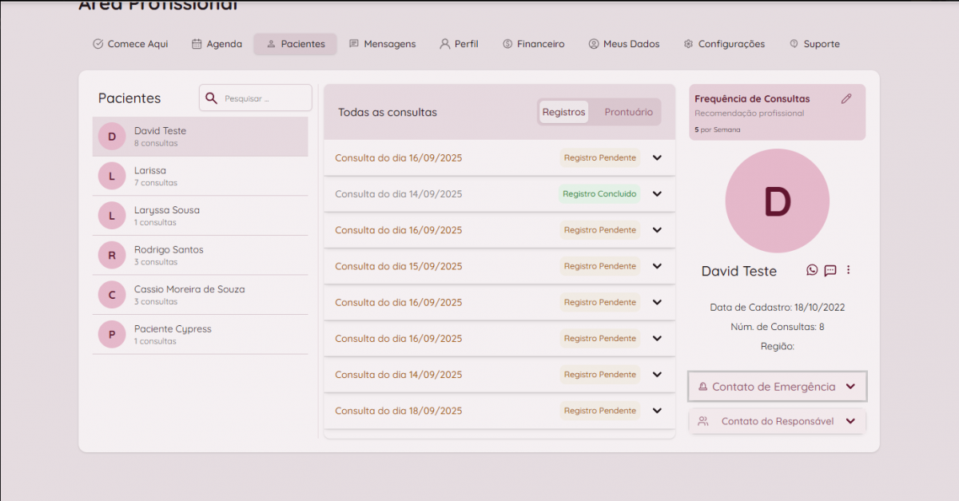Screen dimensions: 959x501
Task: Click the magnifier icon in patient search
Action: [x=212, y=98]
